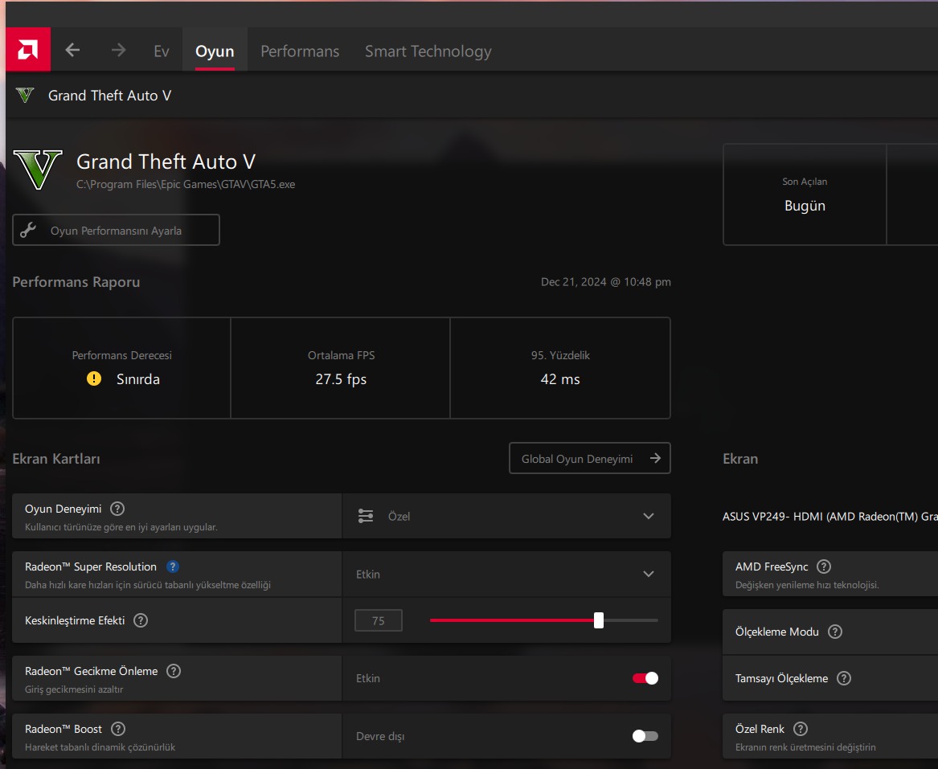
Task: Click the wrench icon in tuning button
Action: coord(28,231)
